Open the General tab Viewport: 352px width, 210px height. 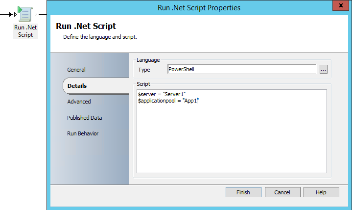[x=76, y=70]
